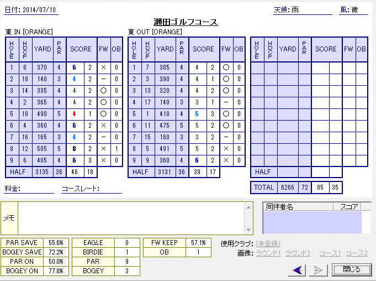
Task: Click the companion list blue area
Action: coord(312,222)
